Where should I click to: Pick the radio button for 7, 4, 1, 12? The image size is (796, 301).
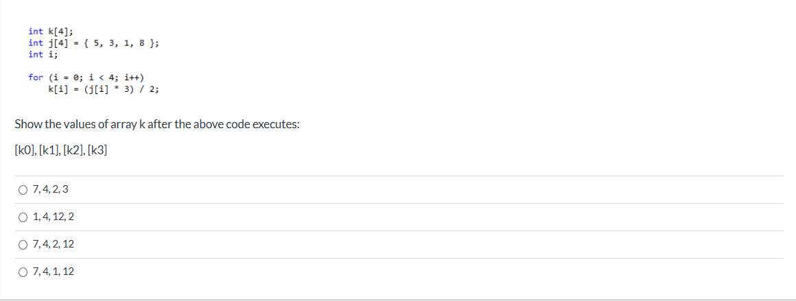(23, 272)
